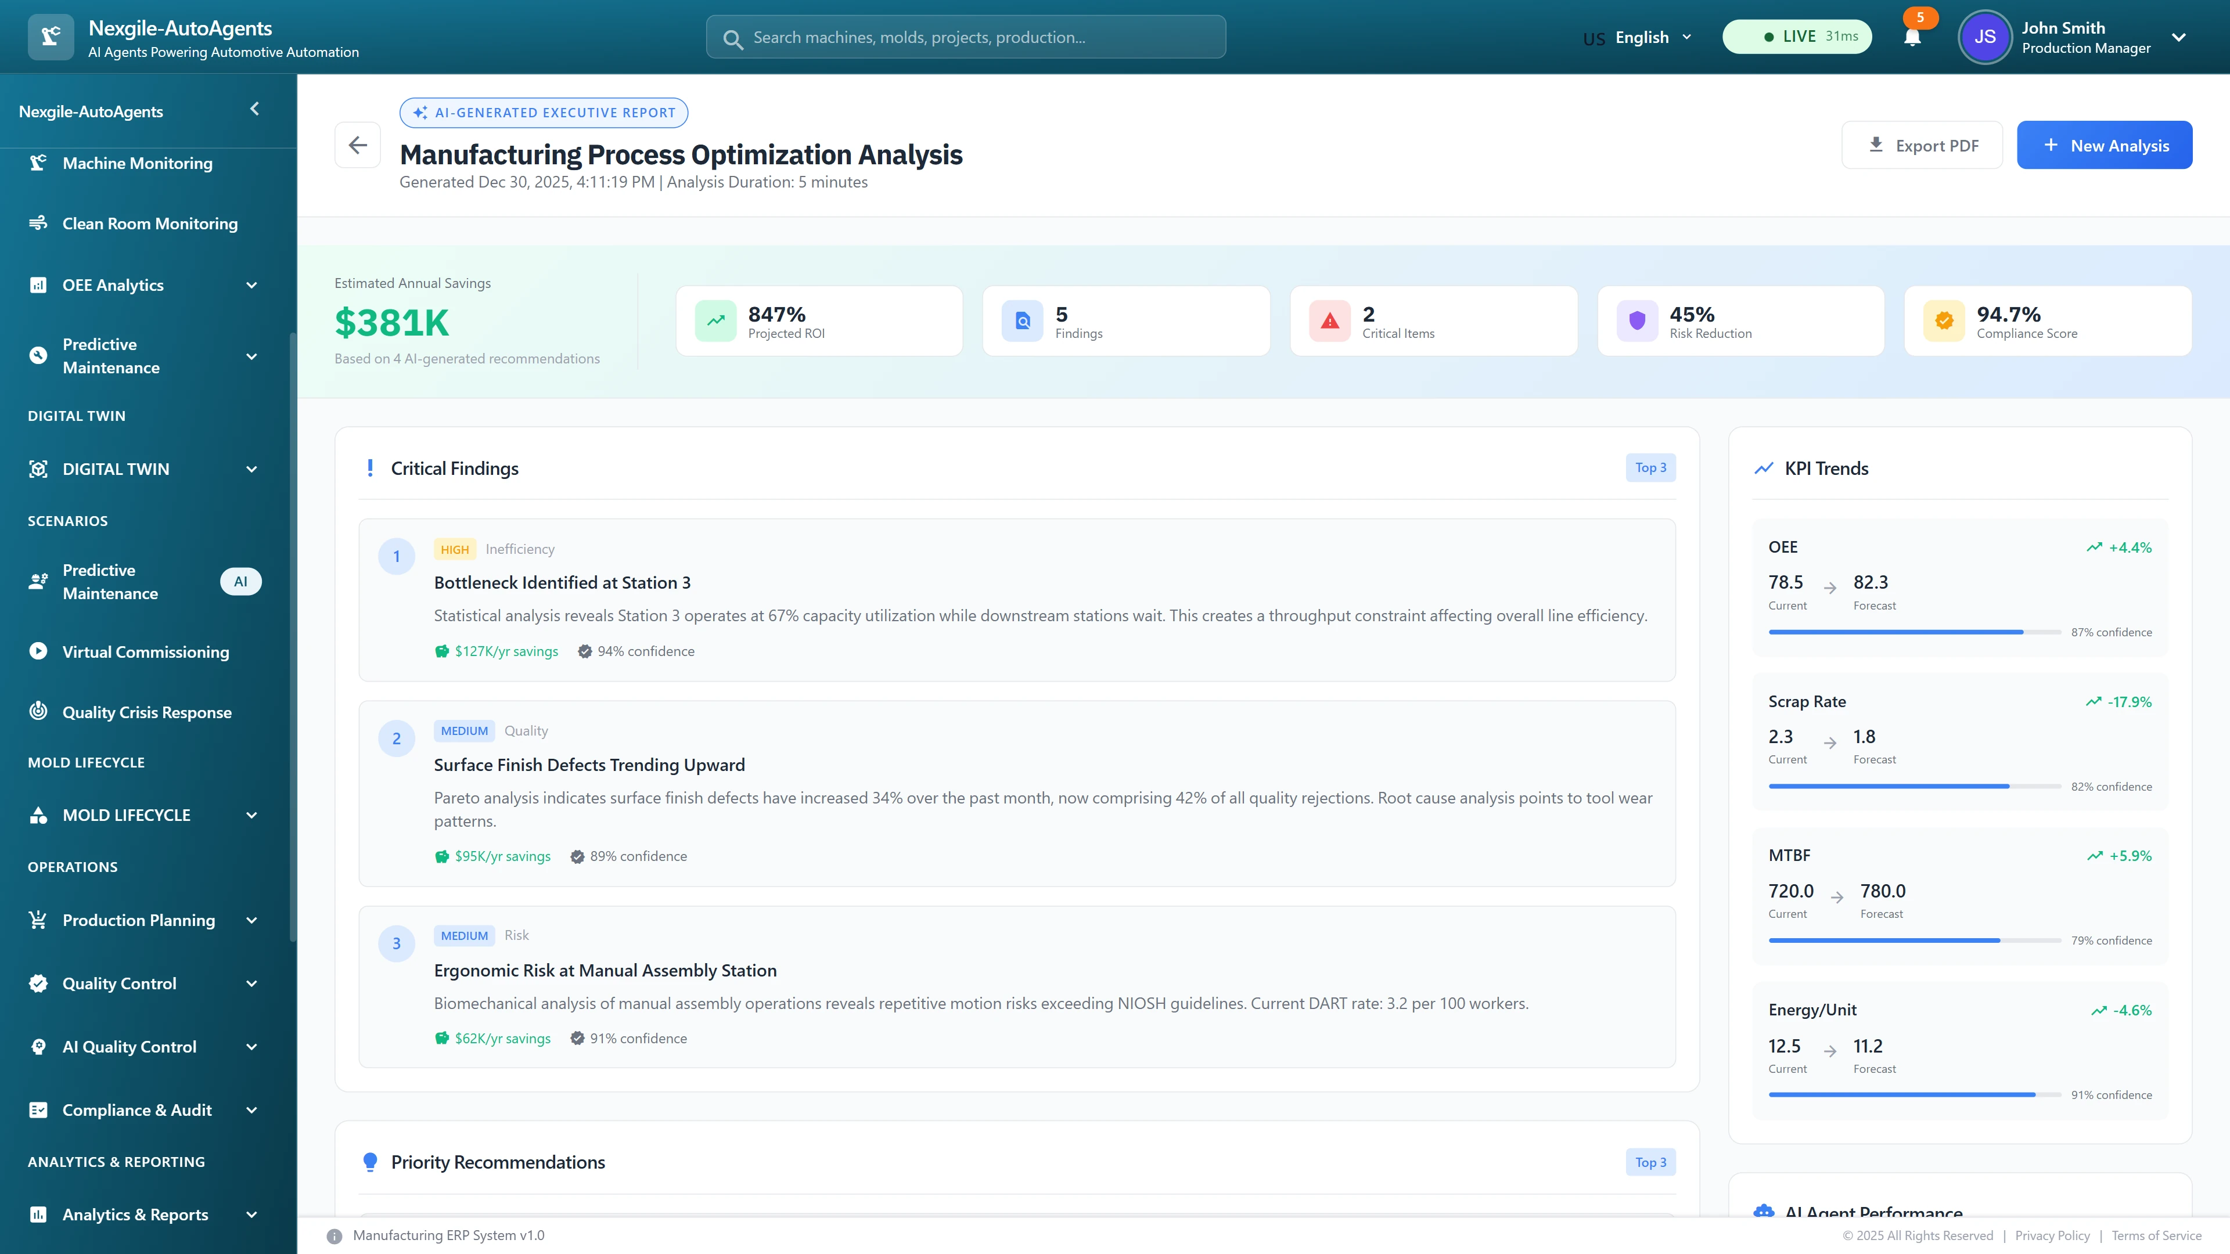The image size is (2230, 1254).
Task: Start a New Analysis
Action: (x=2105, y=145)
